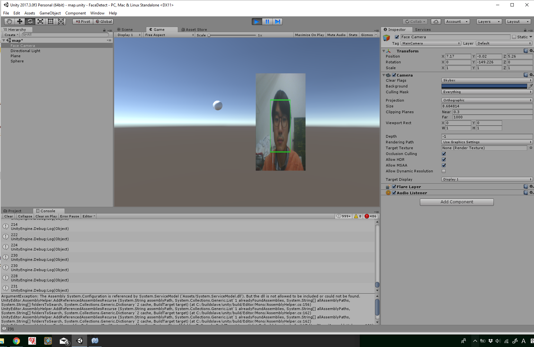The height and width of the screenshot is (347, 534).
Task: Pick background color with eyedropper
Action: pyautogui.click(x=530, y=86)
